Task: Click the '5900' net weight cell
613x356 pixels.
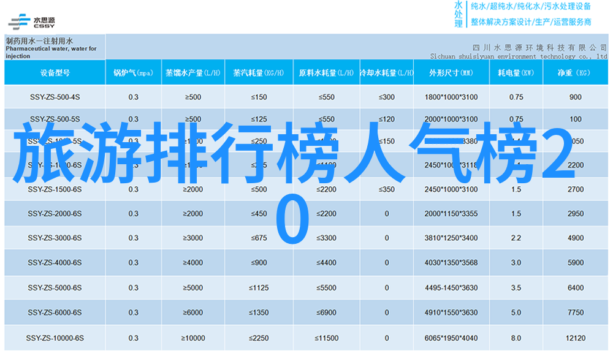Action: [576, 263]
